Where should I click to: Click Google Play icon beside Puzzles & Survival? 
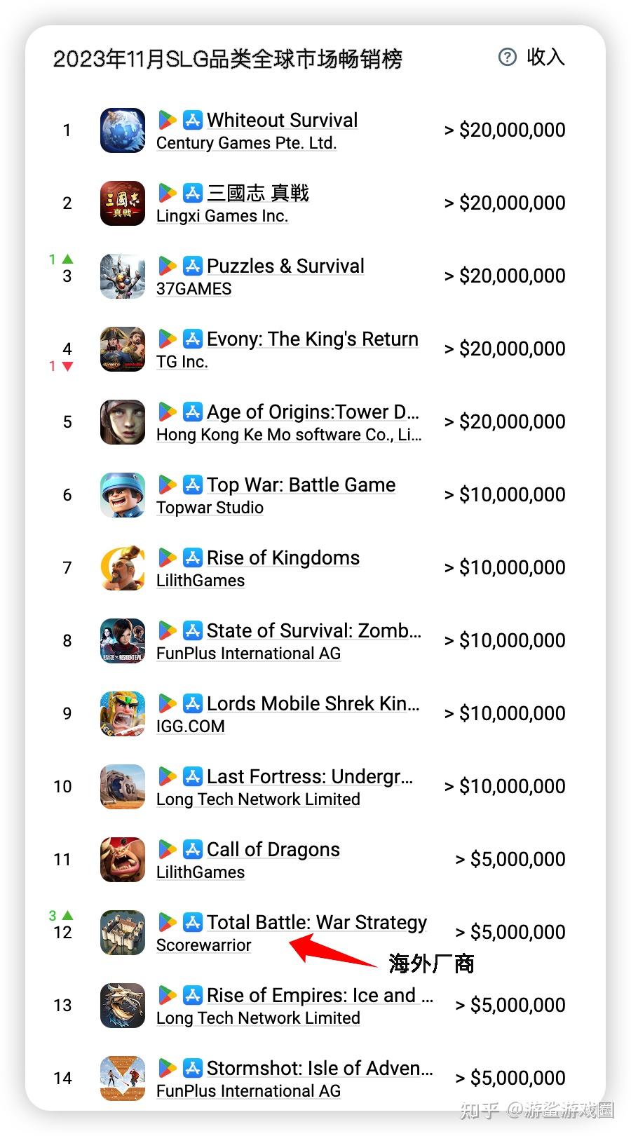click(167, 266)
